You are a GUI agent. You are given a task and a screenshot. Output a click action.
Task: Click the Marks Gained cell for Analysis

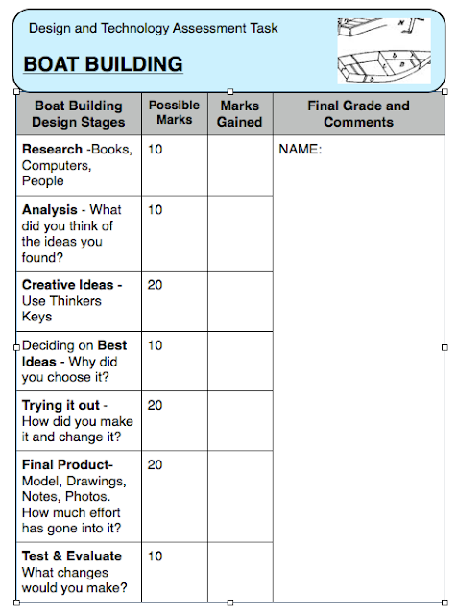240,233
